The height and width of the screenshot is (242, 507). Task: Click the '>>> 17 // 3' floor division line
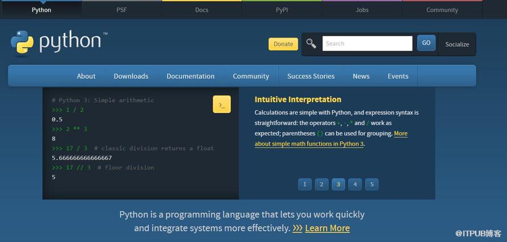[103, 167]
